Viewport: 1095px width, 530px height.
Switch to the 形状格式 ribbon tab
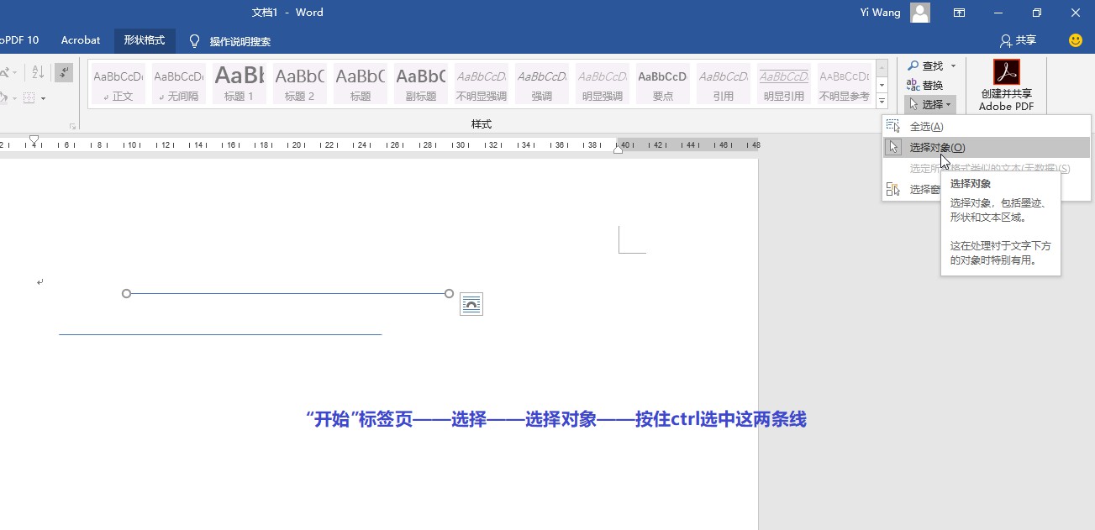pyautogui.click(x=145, y=39)
